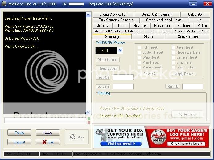Tick the Wap Custom checkbox
Screen dimensions: 214x160
click(173, 67)
